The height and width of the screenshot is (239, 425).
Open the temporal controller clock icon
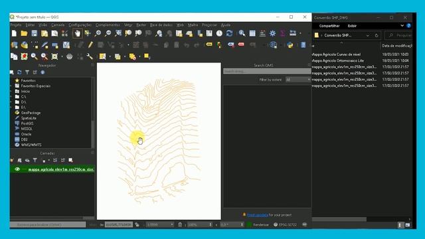point(219,33)
